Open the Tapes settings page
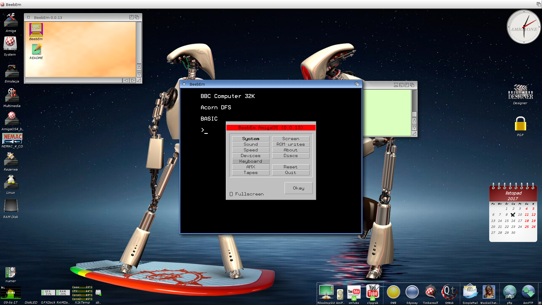This screenshot has height=305, width=542. [x=251, y=173]
